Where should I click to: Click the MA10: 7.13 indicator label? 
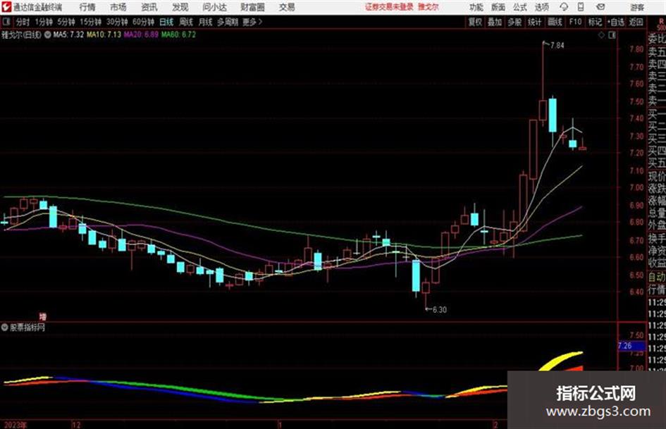(x=104, y=35)
